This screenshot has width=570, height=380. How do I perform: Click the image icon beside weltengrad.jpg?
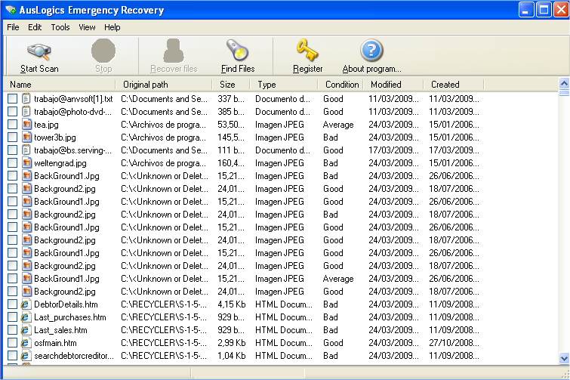coord(26,163)
